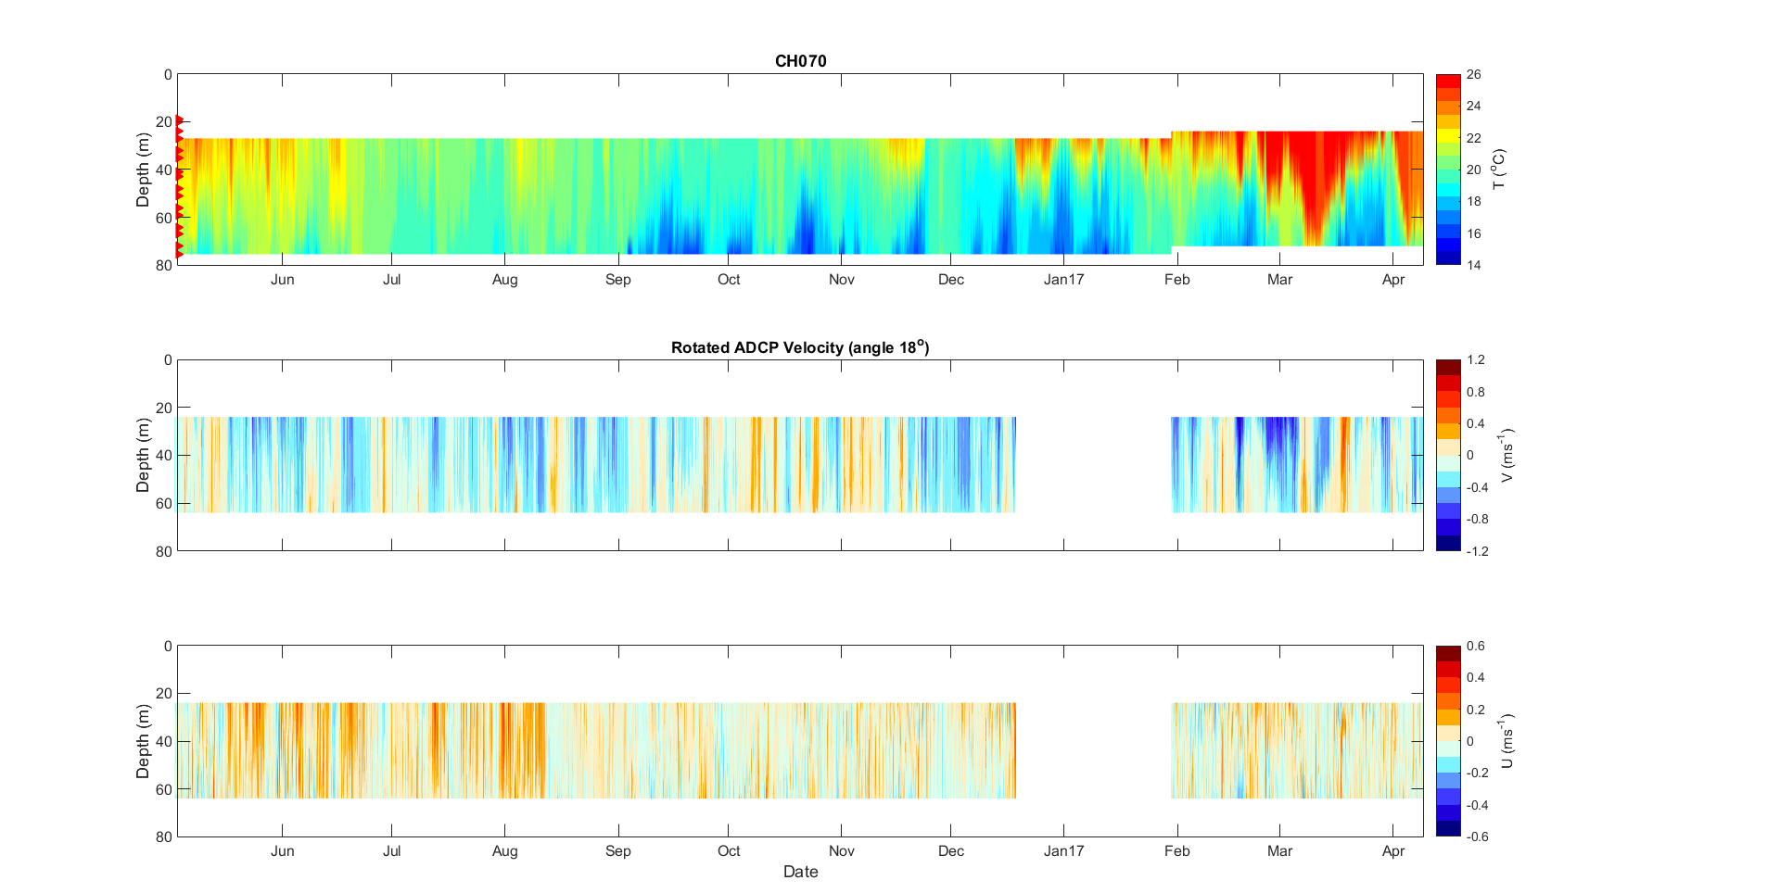Click the dark blue bottom of temperature colorbar
This screenshot has height=893, width=1780.
1447,258
